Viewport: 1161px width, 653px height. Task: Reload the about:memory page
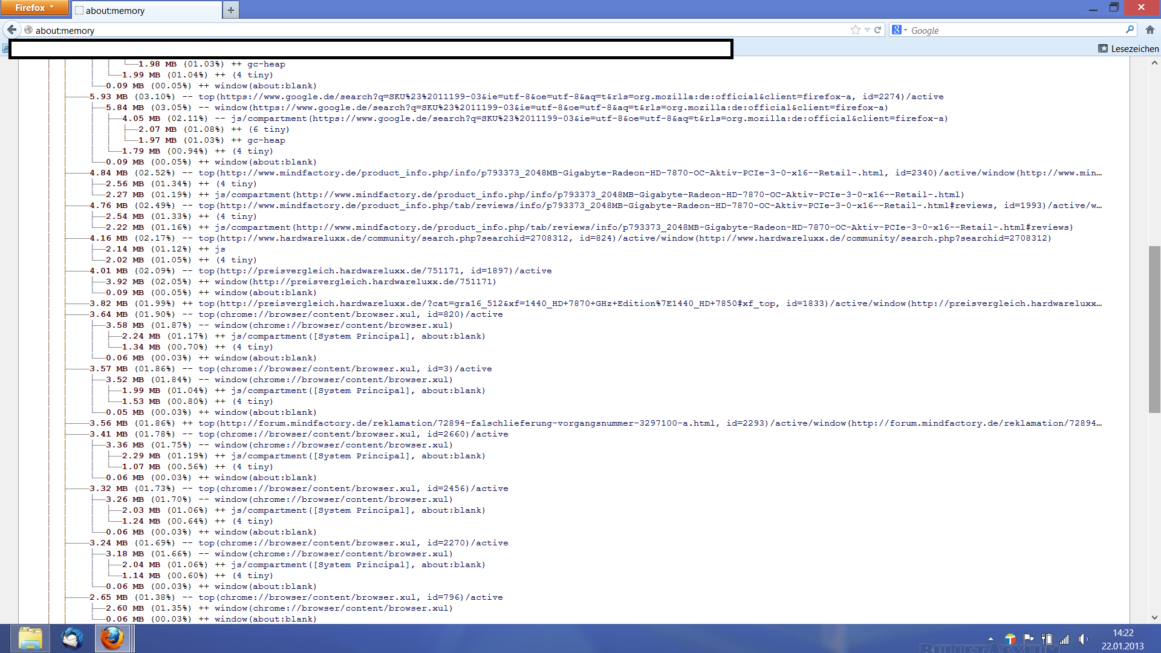877,30
